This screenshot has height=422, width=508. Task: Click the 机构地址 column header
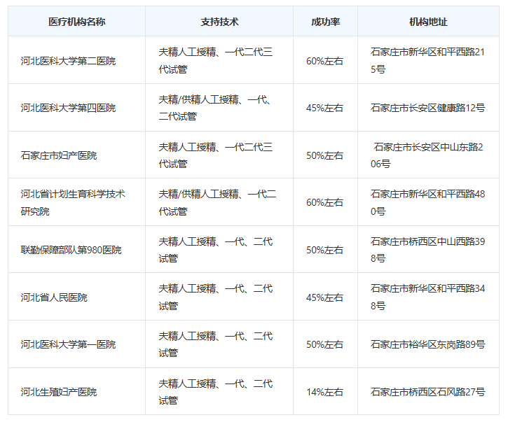coord(428,22)
